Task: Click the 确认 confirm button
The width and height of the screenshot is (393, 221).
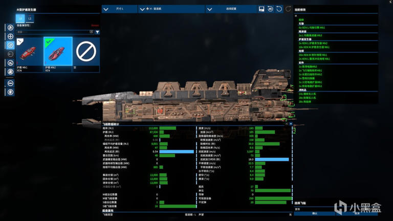Action: click(314, 213)
